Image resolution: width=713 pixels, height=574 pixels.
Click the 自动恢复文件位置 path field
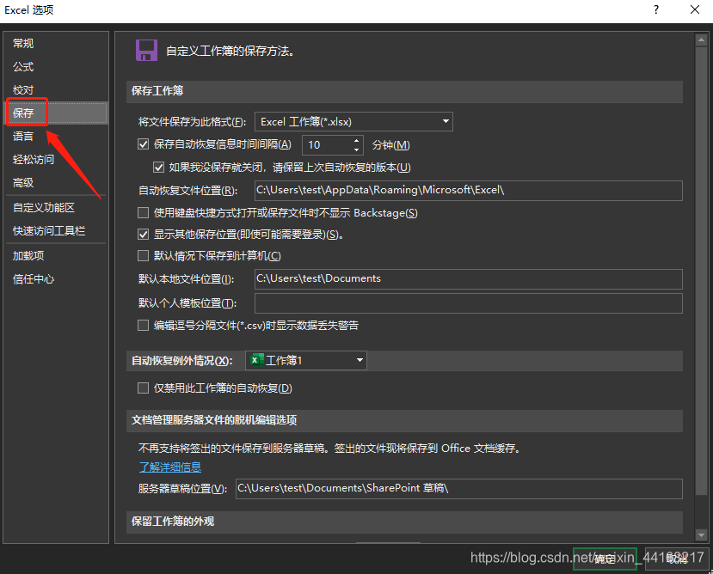point(469,191)
